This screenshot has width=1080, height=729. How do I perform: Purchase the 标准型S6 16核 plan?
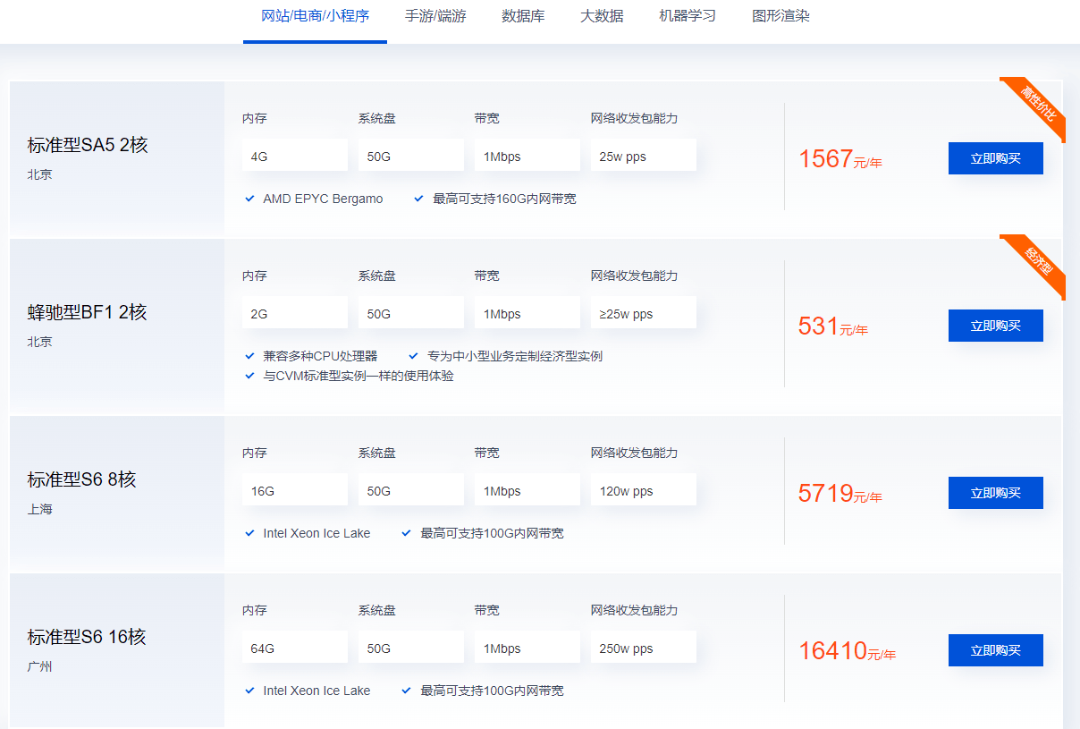click(995, 650)
